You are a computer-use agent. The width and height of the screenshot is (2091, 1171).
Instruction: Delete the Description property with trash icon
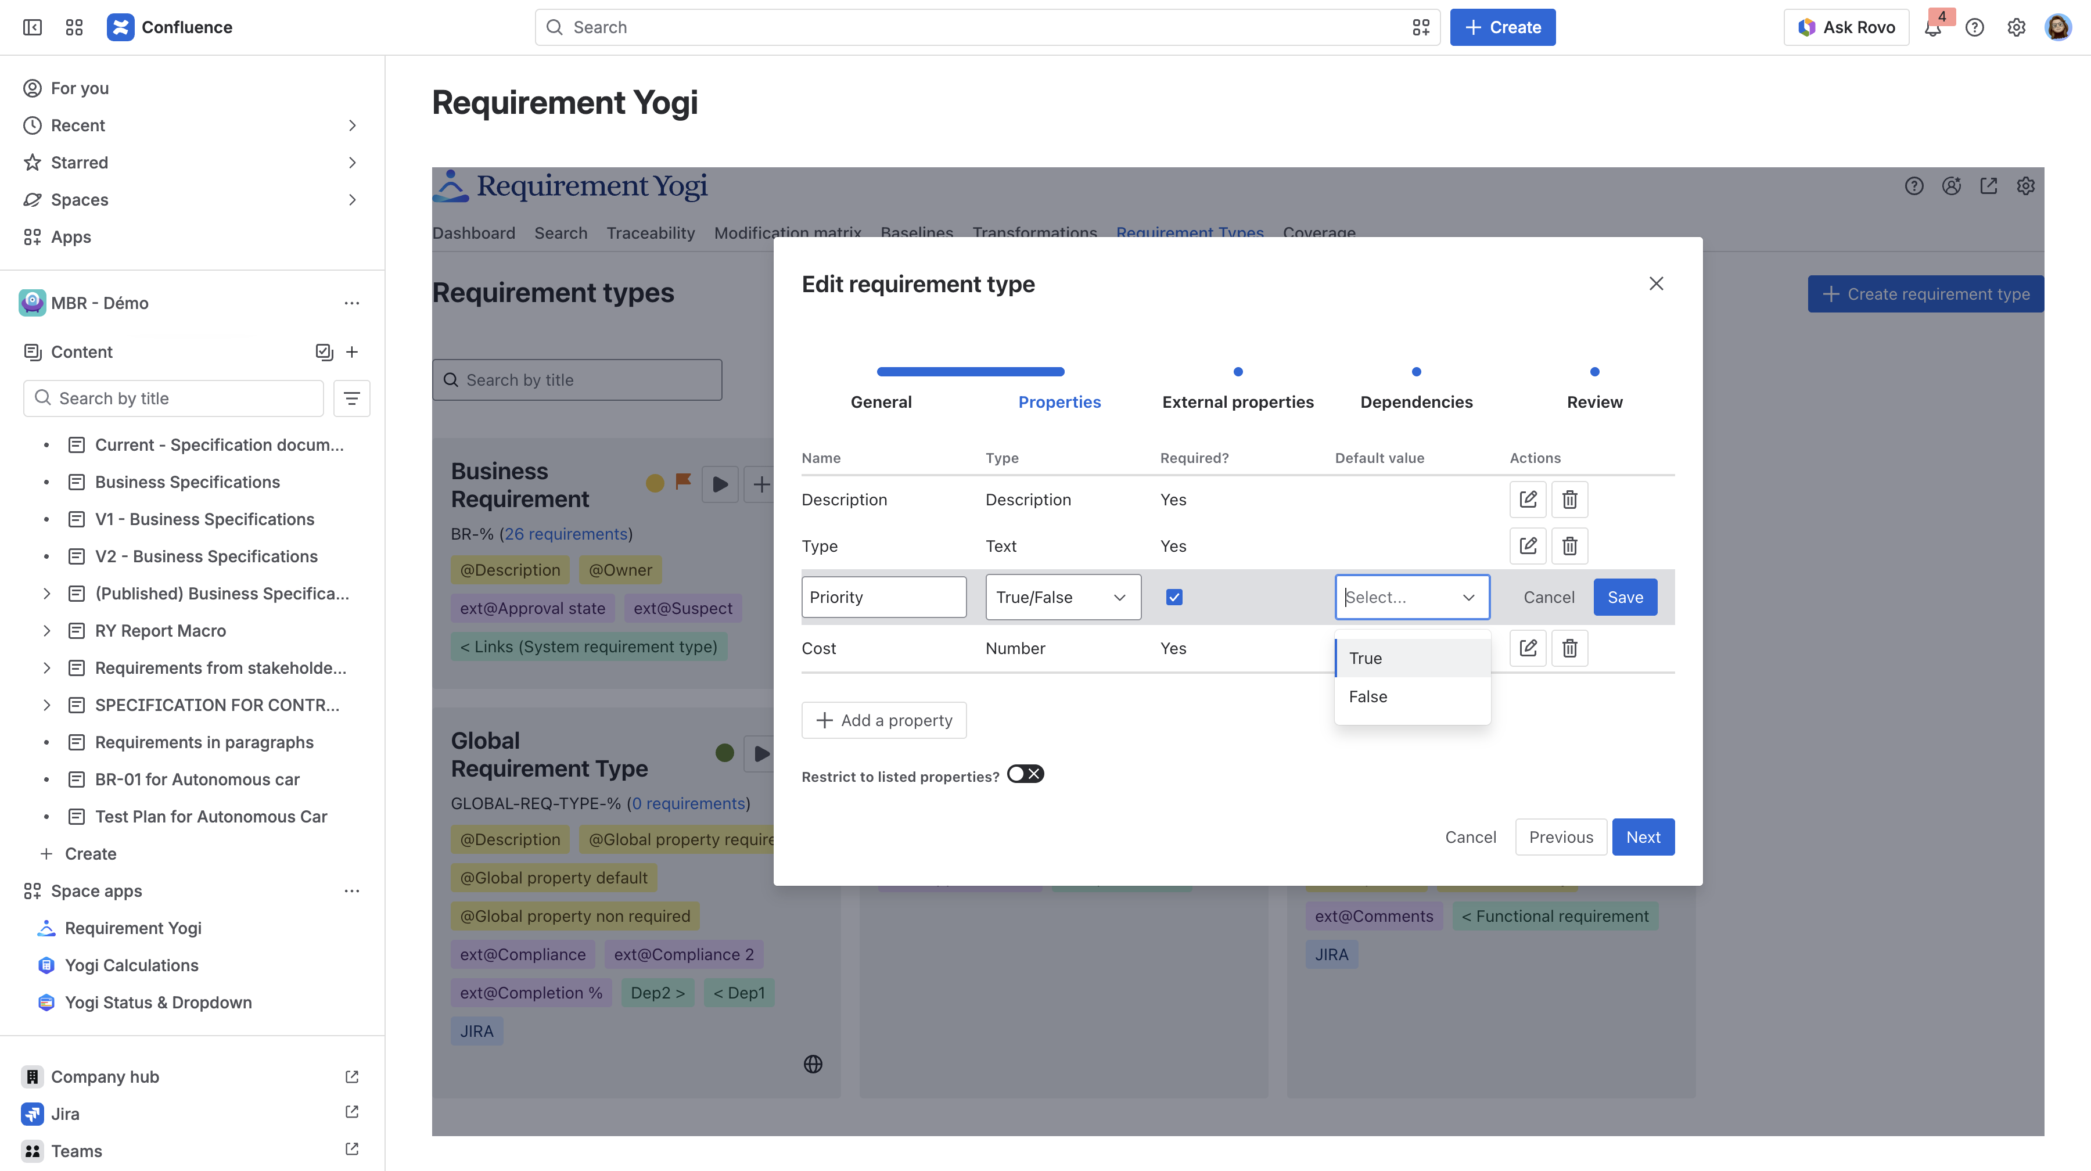[1570, 499]
